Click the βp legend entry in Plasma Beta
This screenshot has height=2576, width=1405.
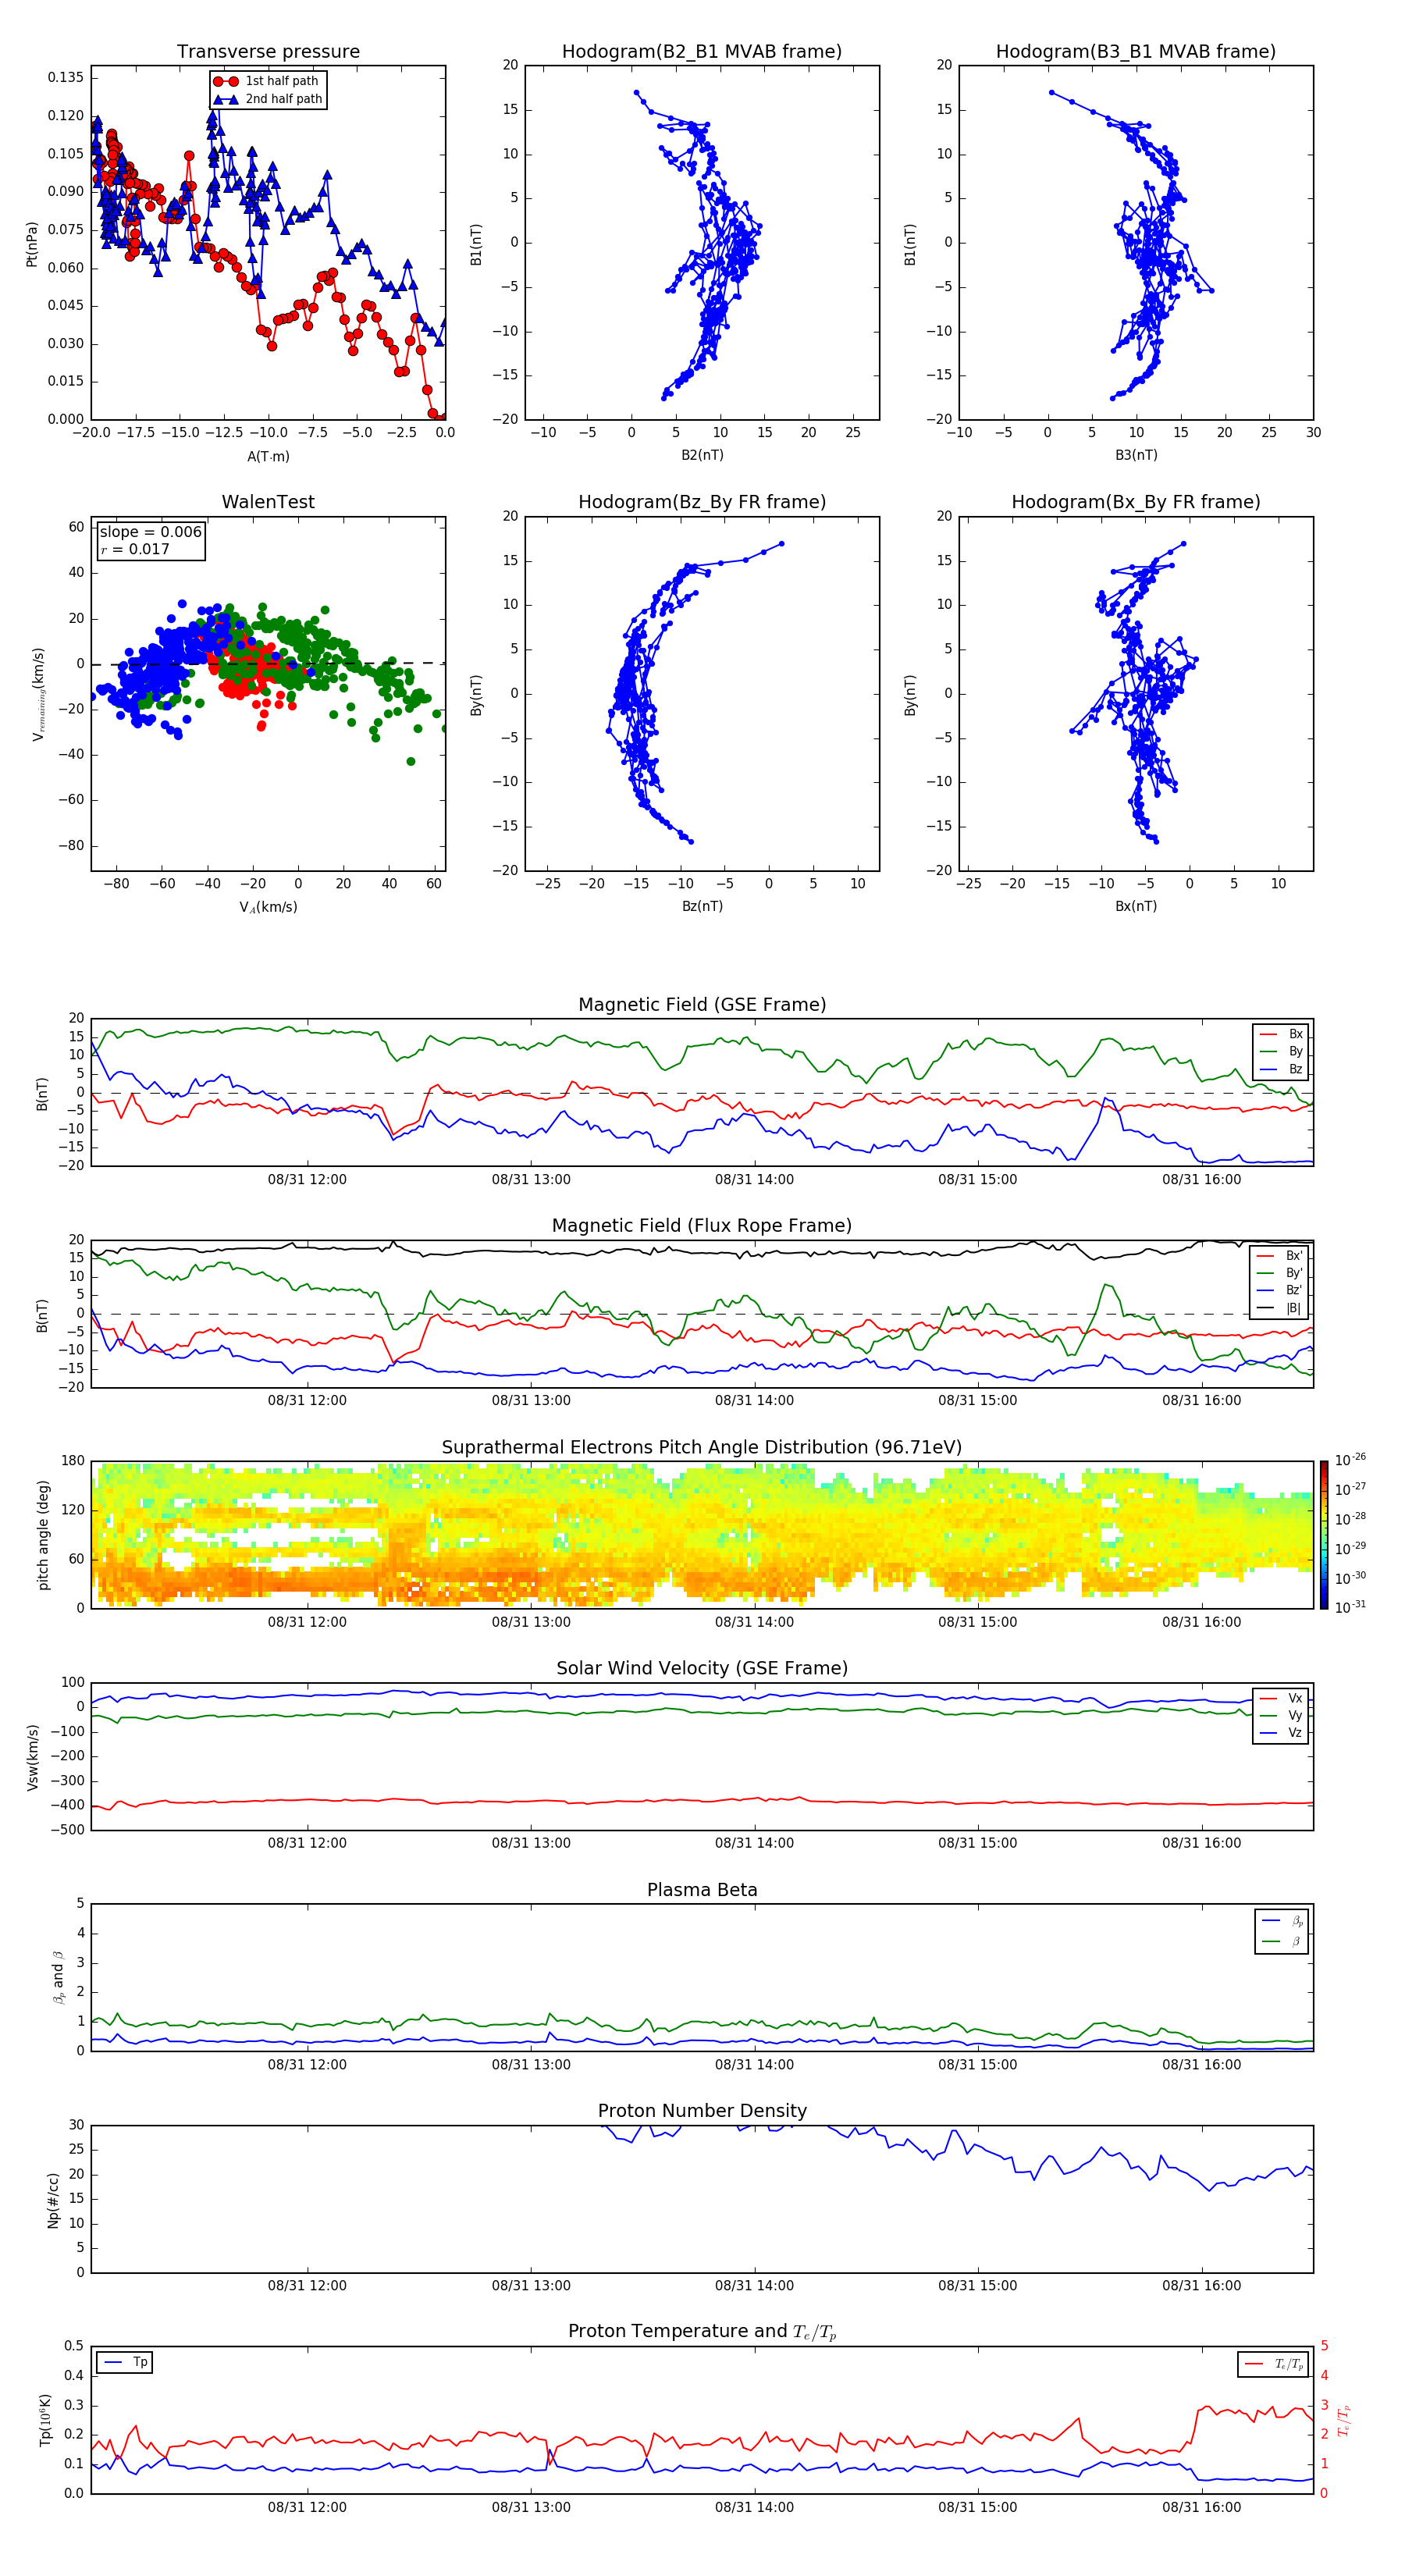[x=1283, y=1921]
